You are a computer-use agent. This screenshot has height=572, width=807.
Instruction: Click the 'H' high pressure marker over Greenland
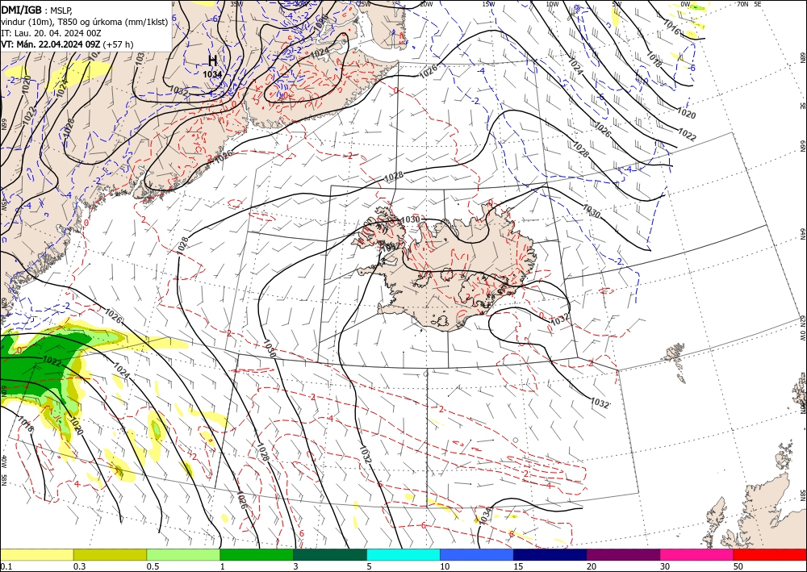tap(212, 61)
